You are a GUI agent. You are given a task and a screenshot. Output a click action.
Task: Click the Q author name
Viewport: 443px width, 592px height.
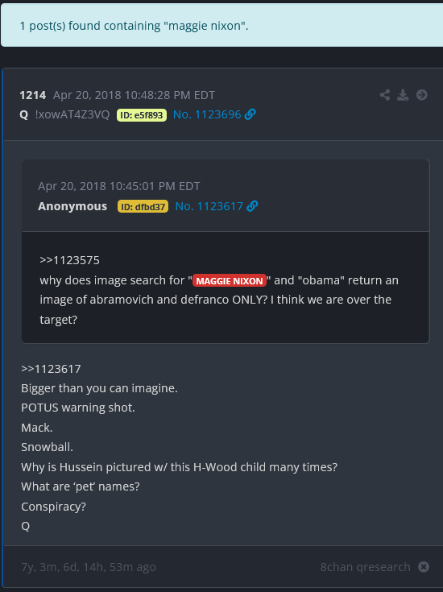24,114
